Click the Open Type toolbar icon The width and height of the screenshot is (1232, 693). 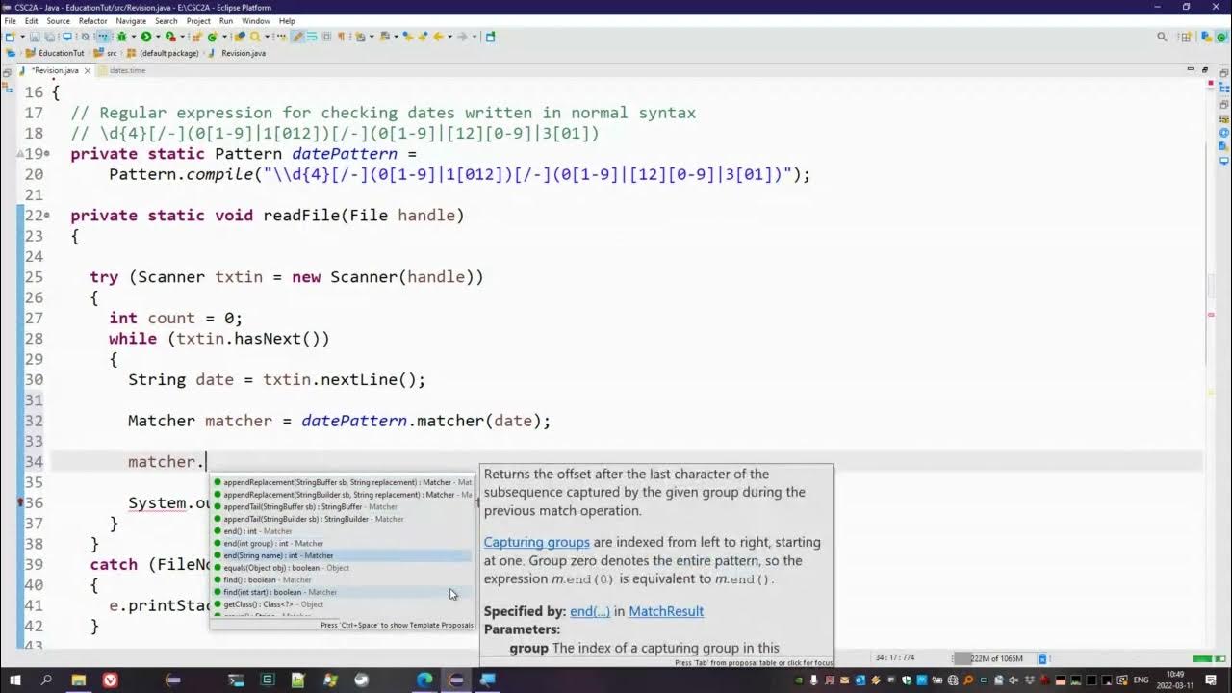point(239,37)
